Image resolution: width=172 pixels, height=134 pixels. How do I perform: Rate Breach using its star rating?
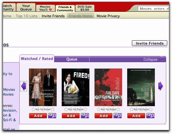pyautogui.click(x=141, y=109)
